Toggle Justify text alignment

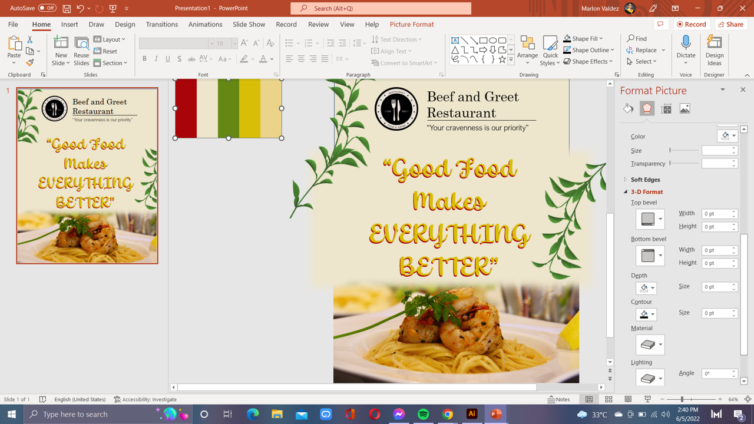(325, 59)
